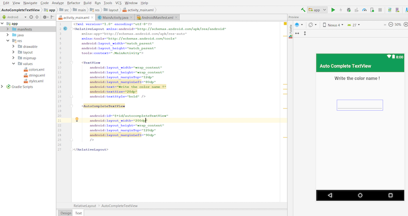This screenshot has height=216, width=408.
Task: Switch to the Design tab
Action: (66, 213)
